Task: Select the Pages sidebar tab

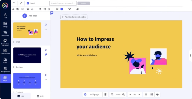Action: click(5, 78)
